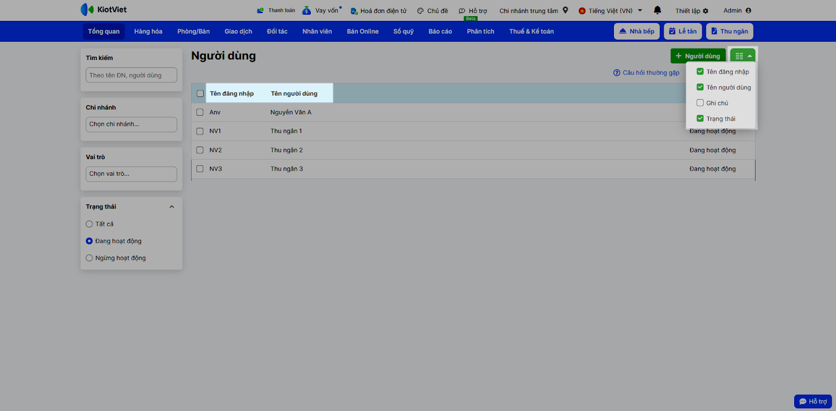
Task: Select the Anv row checkbox
Action: (x=200, y=112)
